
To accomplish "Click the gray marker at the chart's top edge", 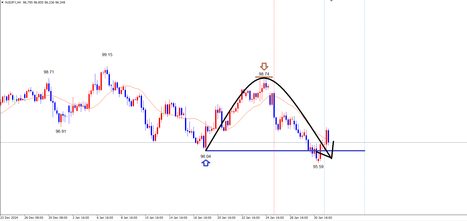I will [x=331, y=1].
